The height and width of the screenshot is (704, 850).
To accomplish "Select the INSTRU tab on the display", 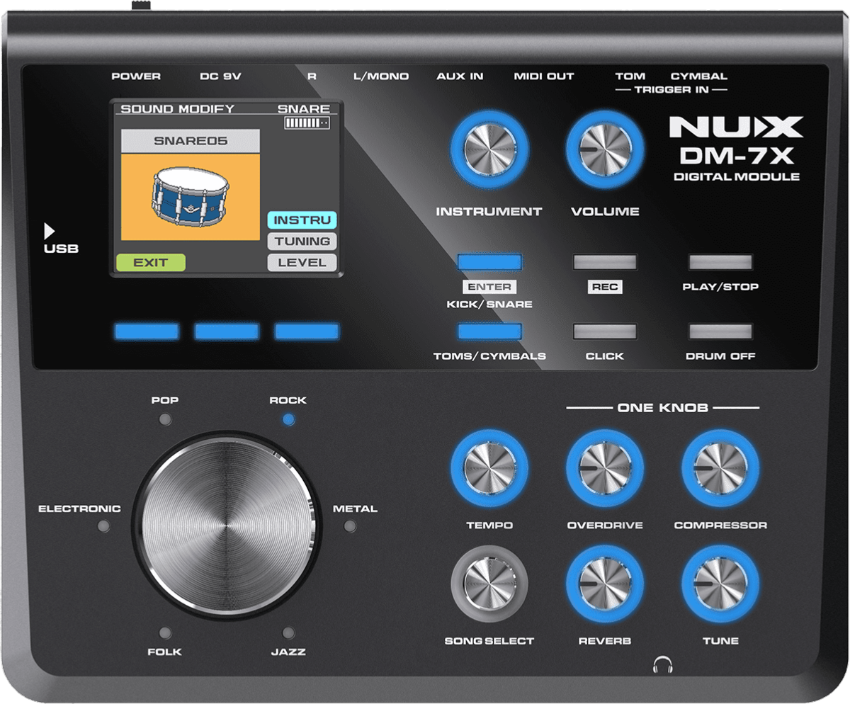I will pyautogui.click(x=302, y=220).
